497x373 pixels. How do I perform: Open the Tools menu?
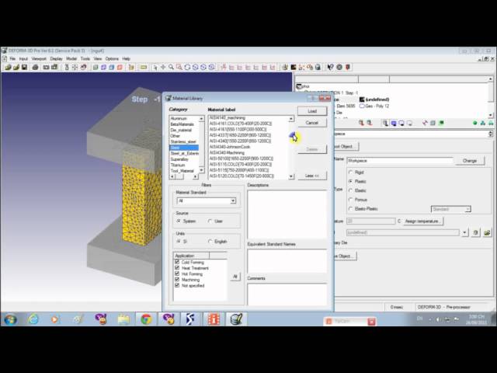(x=85, y=59)
